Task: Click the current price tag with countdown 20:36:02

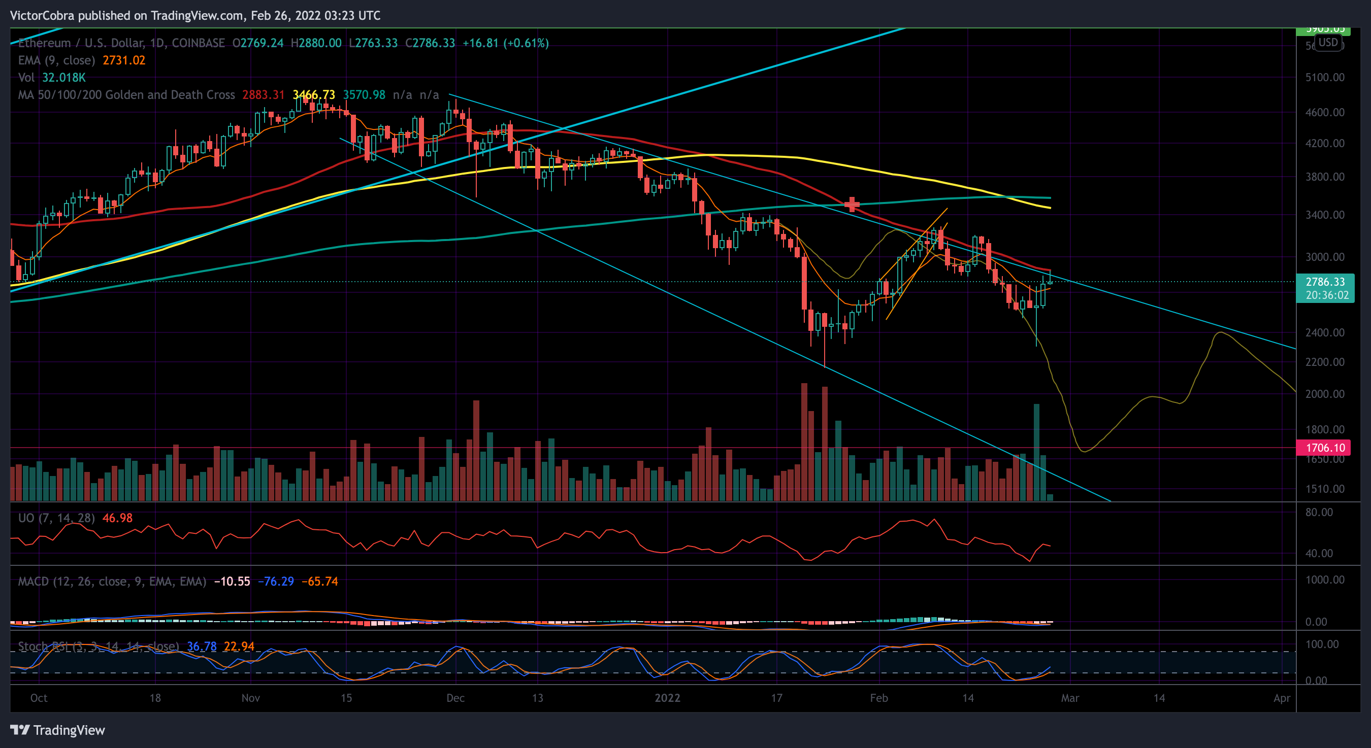Action: coord(1325,288)
